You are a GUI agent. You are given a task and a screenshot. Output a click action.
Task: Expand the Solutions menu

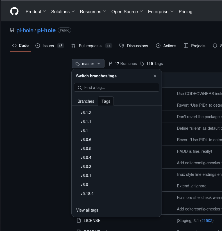[x=63, y=12]
